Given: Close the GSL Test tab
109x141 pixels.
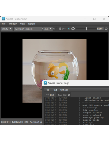Looking at the screenshot, I should point(69,95).
